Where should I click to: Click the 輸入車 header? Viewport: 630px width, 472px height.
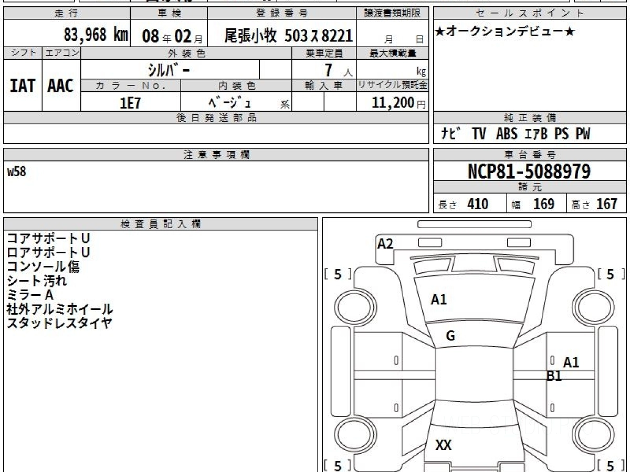[324, 85]
